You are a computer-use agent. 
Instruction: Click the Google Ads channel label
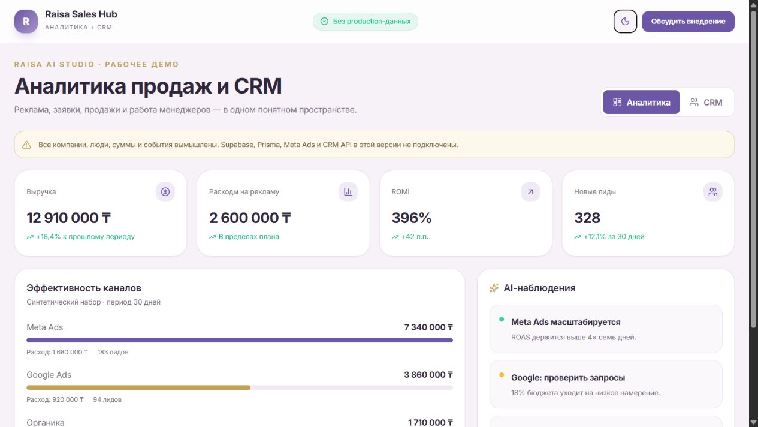coord(49,375)
